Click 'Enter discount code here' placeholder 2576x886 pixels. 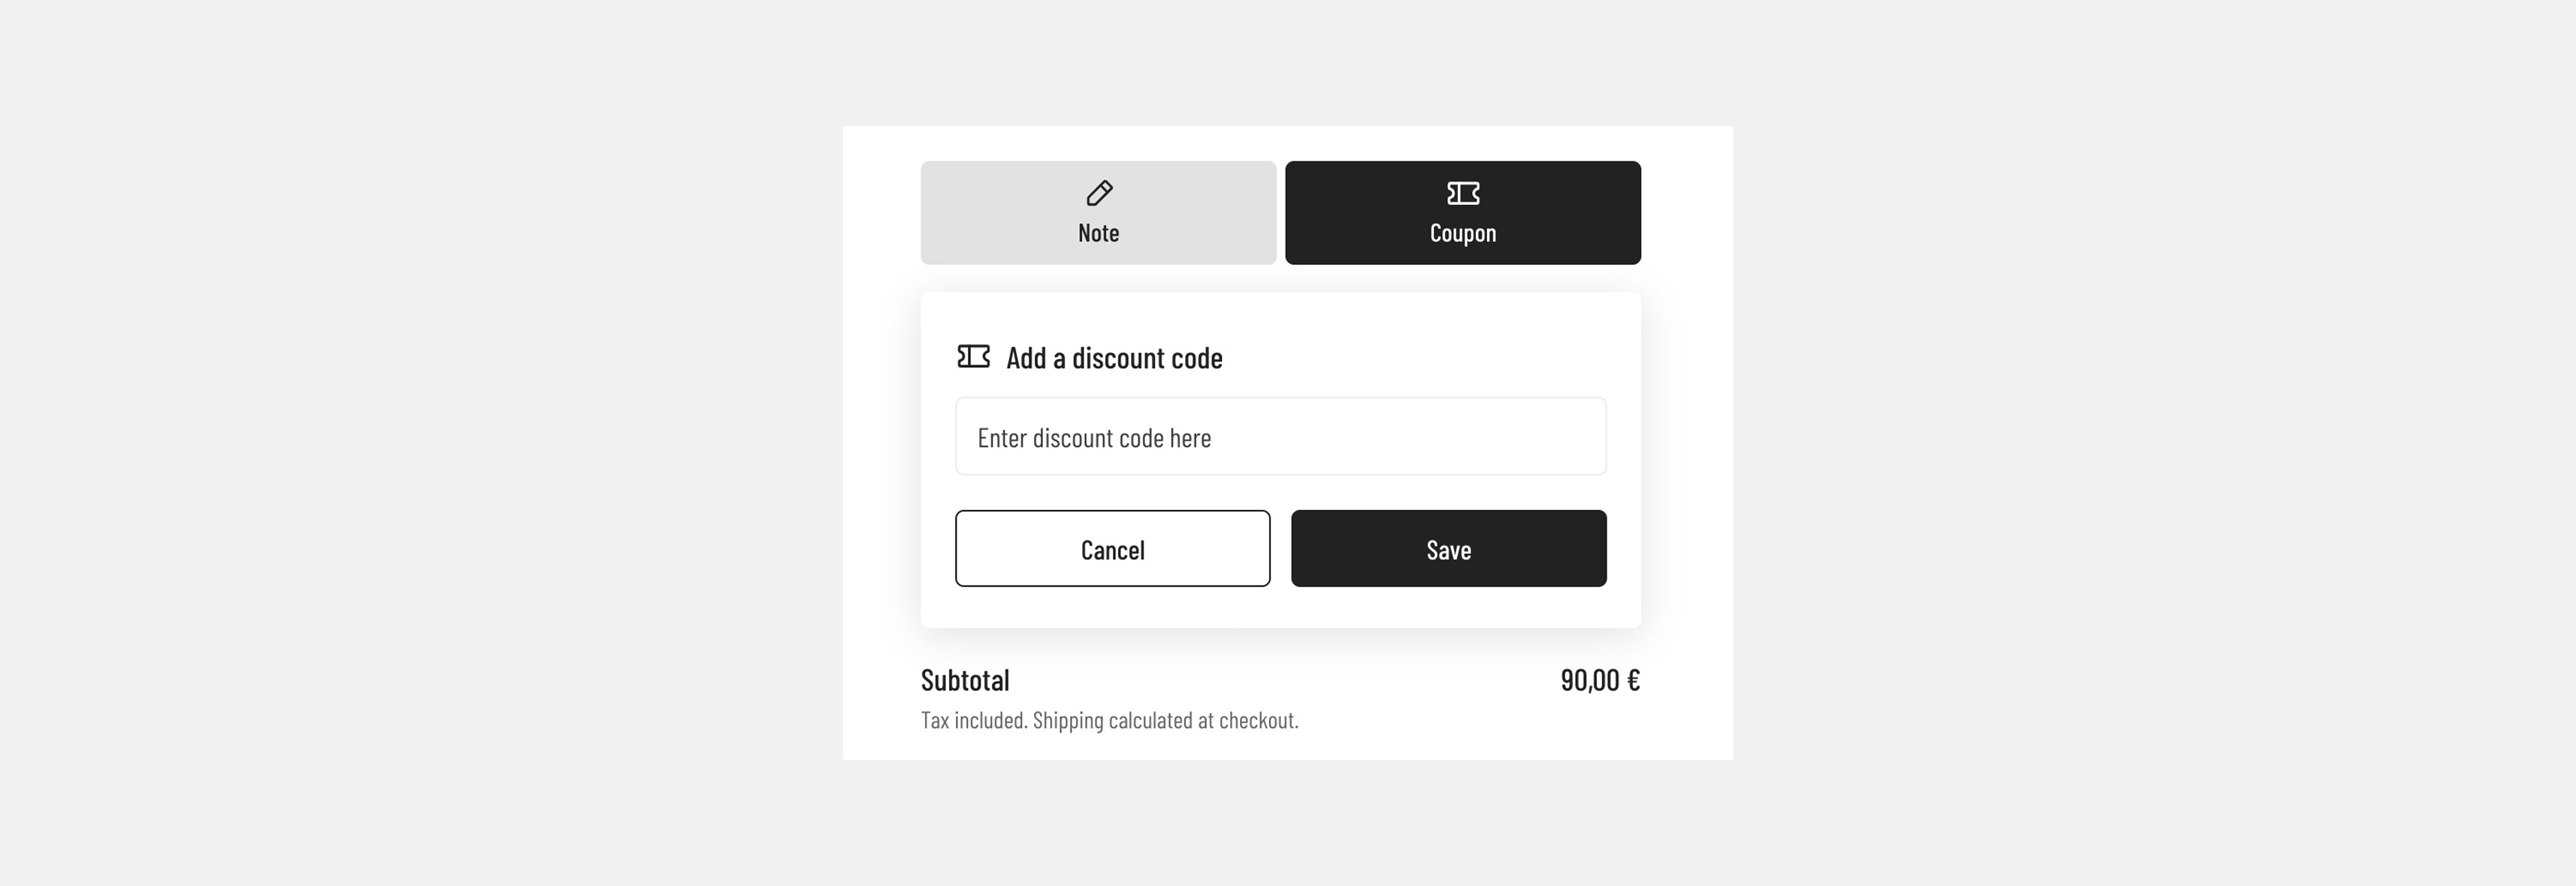click(1094, 438)
